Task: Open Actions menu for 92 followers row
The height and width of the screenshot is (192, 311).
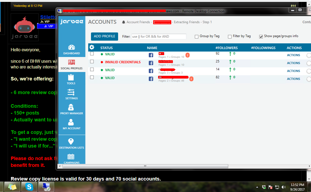Action: (293, 55)
